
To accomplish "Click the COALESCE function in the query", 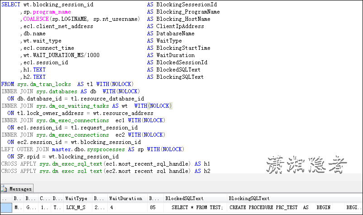I will click(x=36, y=19).
